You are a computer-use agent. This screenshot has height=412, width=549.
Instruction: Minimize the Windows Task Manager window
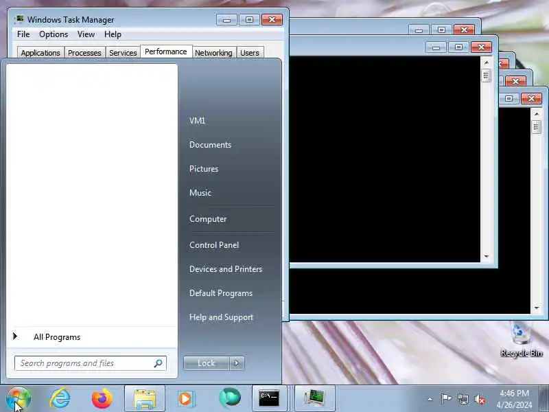pos(227,20)
